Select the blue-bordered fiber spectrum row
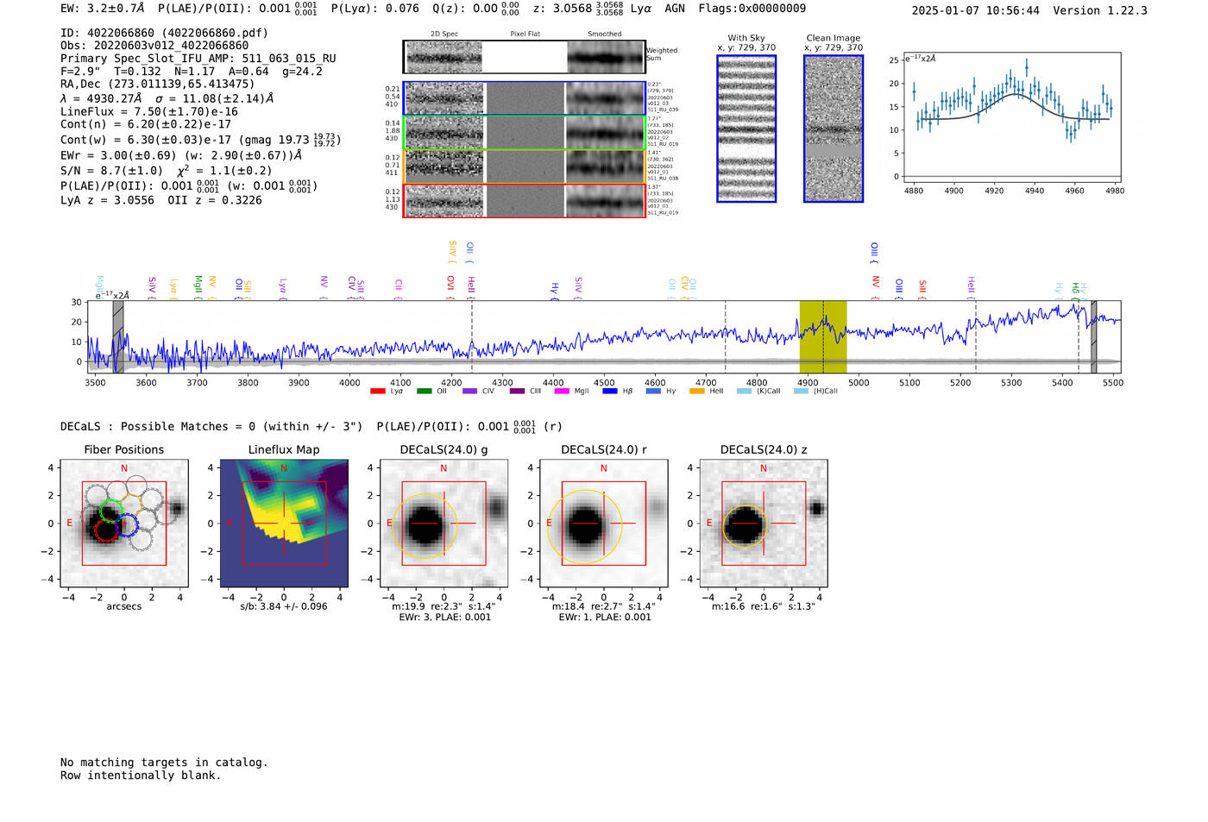1208x822 pixels. (524, 98)
